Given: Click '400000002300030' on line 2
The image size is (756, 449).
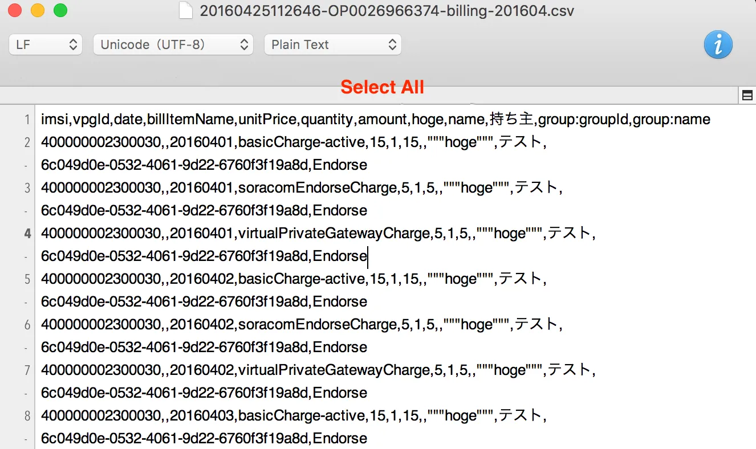Looking at the screenshot, I should click(x=101, y=142).
